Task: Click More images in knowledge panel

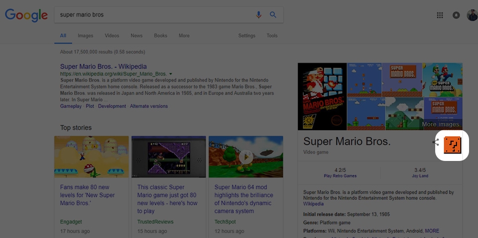Action: pos(440,124)
